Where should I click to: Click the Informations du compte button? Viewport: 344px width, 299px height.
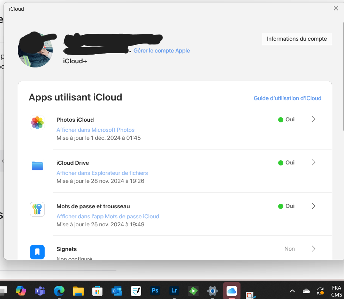tap(297, 39)
